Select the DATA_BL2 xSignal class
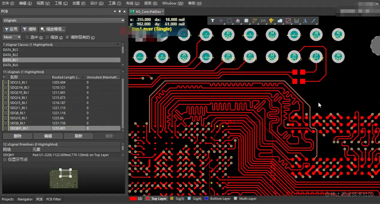Screen dimensions: 380x204 tap(61, 55)
